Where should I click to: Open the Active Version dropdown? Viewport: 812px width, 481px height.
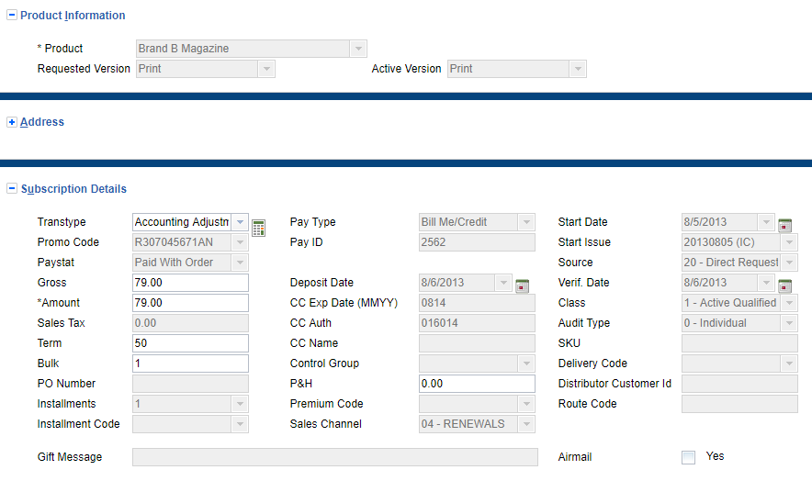(x=577, y=69)
